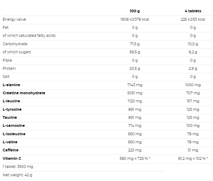Click the '1608 kJ/378 kcal' energy value

135,19
